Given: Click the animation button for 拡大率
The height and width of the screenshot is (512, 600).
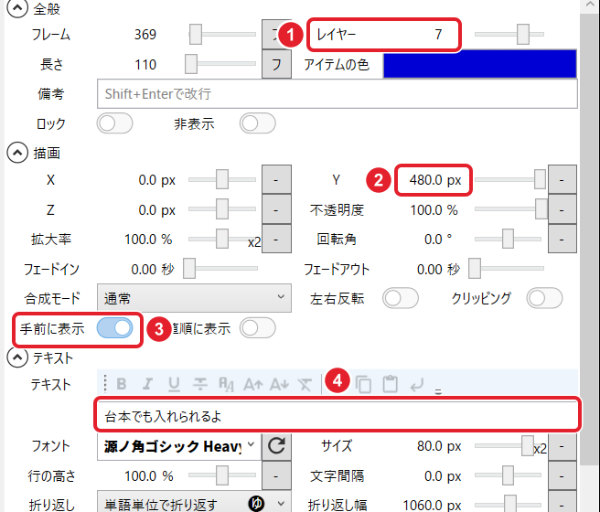Looking at the screenshot, I should [x=276, y=240].
